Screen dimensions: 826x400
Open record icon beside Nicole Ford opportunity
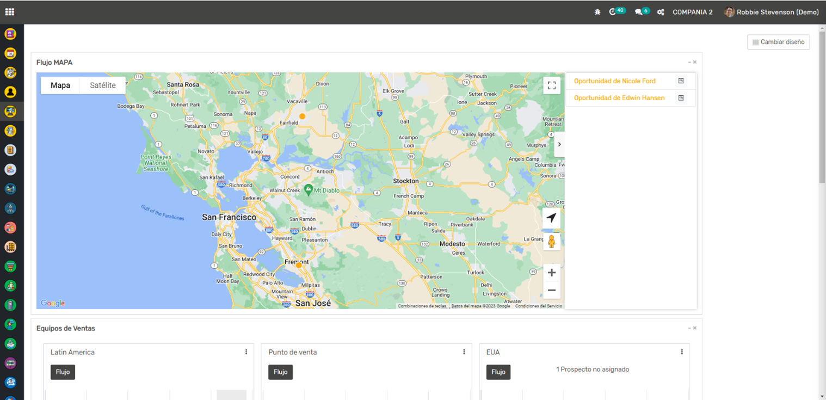point(680,81)
